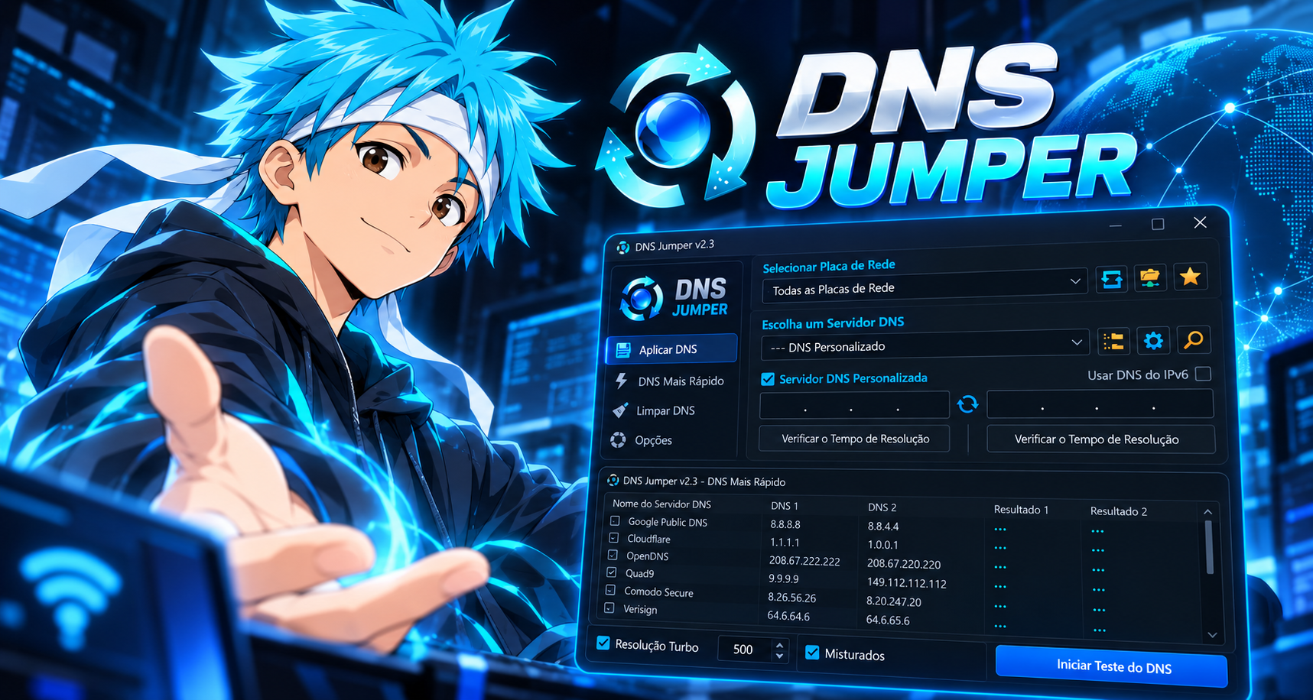
Task: Click the DNS list scroll down arrow
Action: tap(1212, 635)
